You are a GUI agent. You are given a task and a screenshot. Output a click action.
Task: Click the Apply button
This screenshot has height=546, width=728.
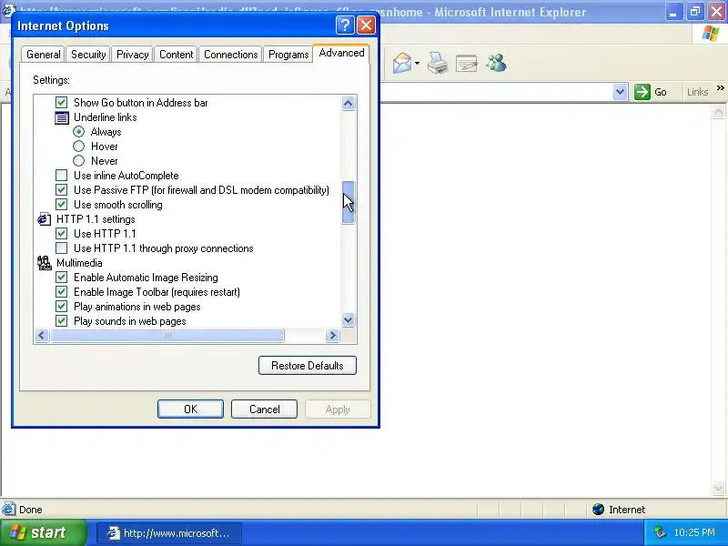338,409
